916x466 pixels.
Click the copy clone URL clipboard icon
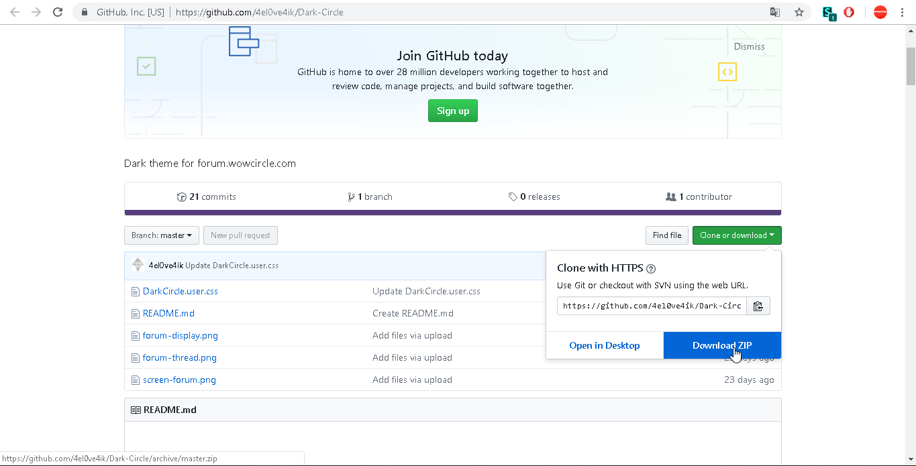[758, 306]
